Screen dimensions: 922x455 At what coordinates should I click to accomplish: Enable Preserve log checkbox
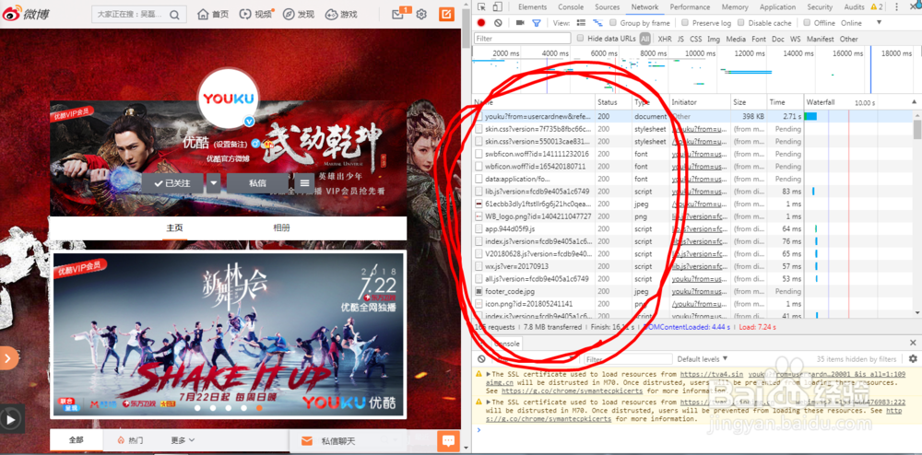[x=685, y=23]
